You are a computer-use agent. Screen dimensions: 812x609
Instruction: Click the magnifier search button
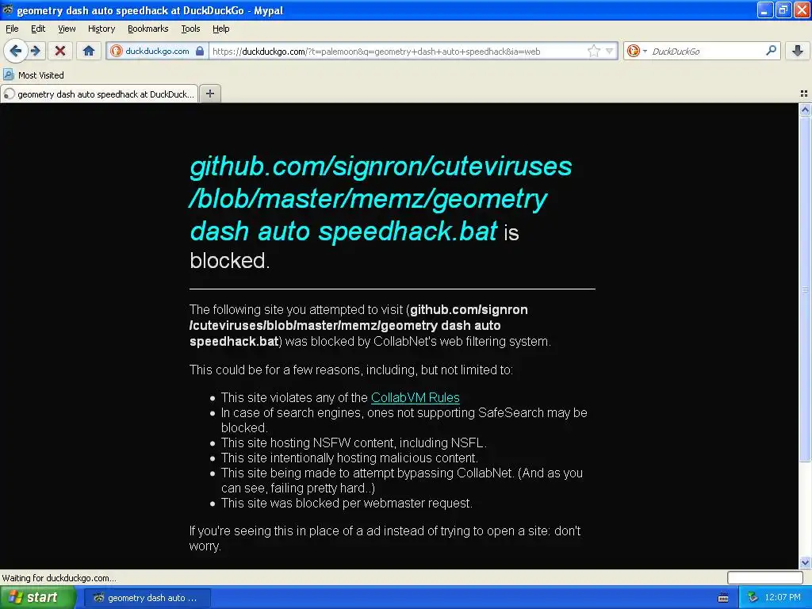tap(771, 51)
